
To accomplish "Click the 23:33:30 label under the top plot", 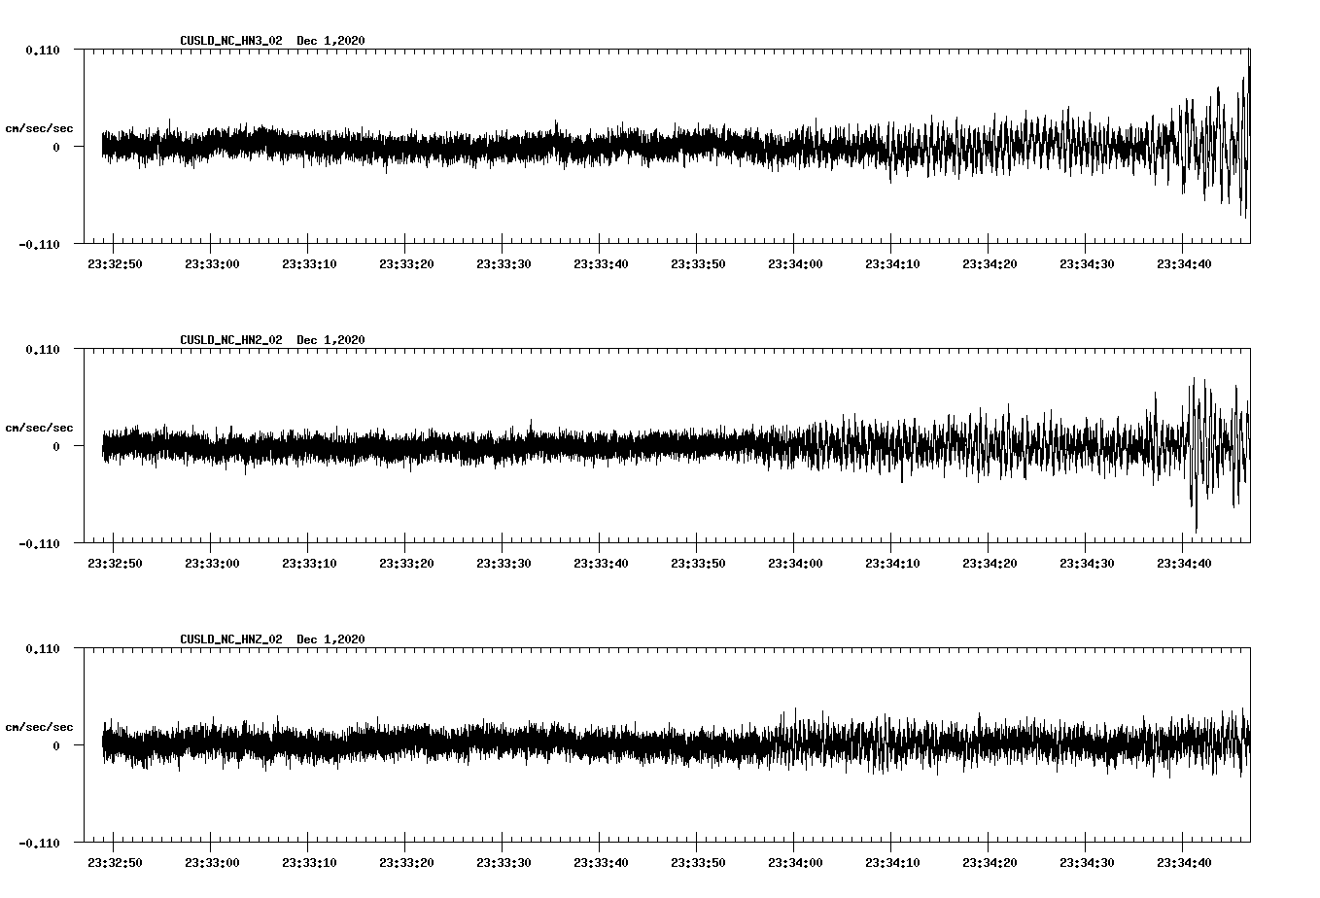I will click(x=504, y=262).
